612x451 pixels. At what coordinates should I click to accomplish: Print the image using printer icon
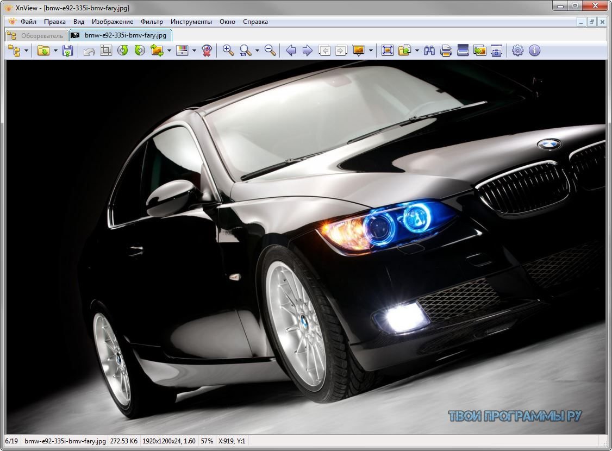pos(446,51)
